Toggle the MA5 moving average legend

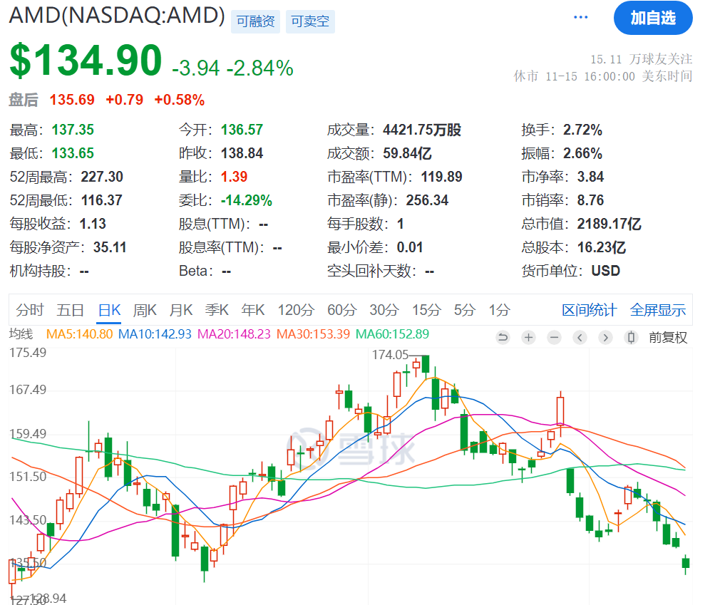[x=79, y=334]
